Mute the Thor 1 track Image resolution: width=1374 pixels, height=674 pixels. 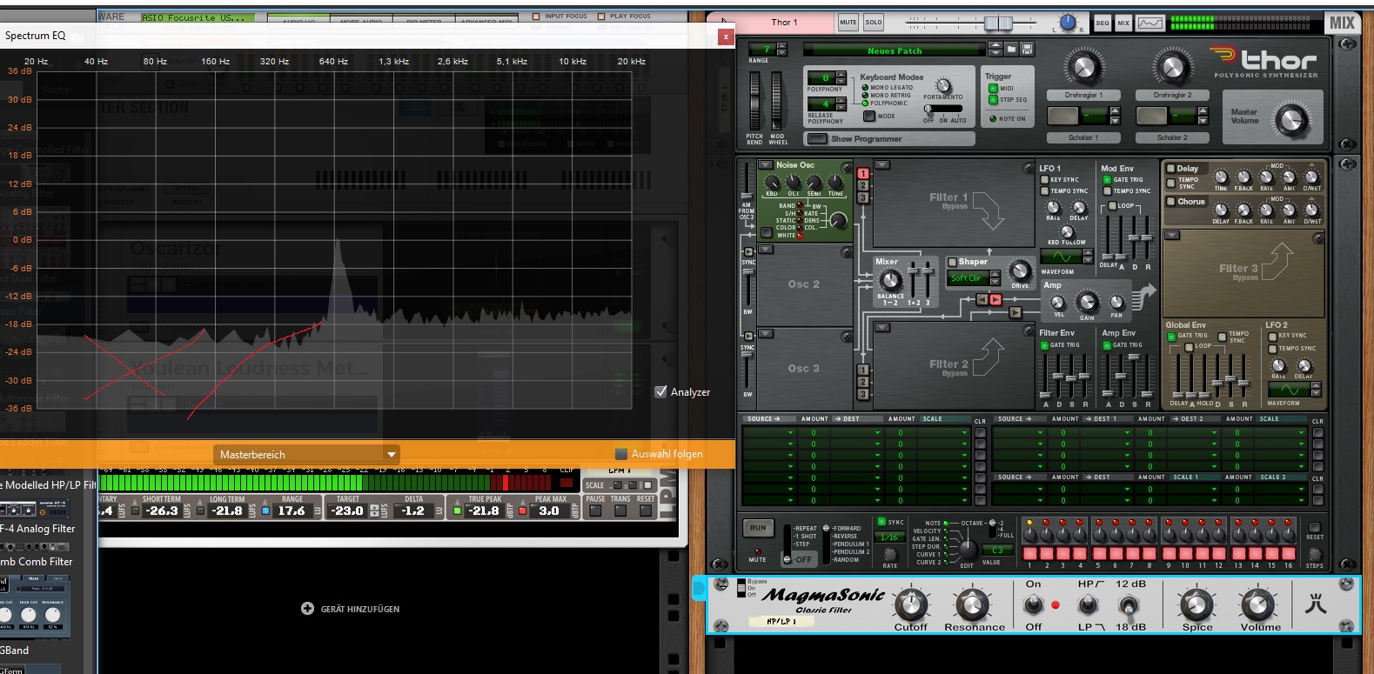tap(848, 23)
